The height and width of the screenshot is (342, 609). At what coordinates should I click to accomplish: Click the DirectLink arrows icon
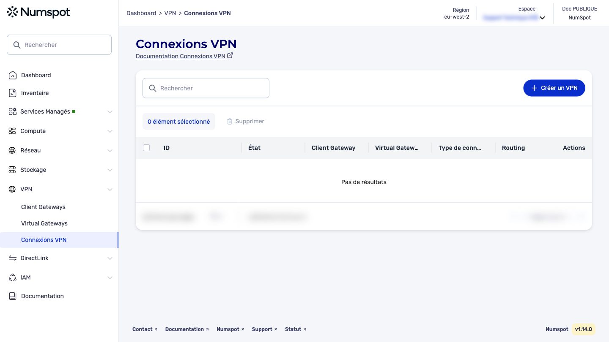[x=12, y=258]
